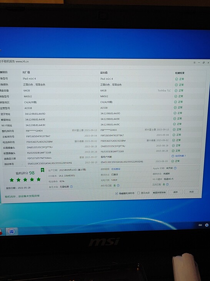This screenshot has width=210, height=281.
Task: Toggle the 隐藏整机序列号 checkbox
Action: pos(117,193)
